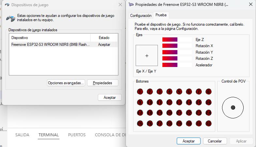This screenshot has width=256, height=147.
Task: Click Aceptar in Dispositivos de juego window
Action: [110, 98]
